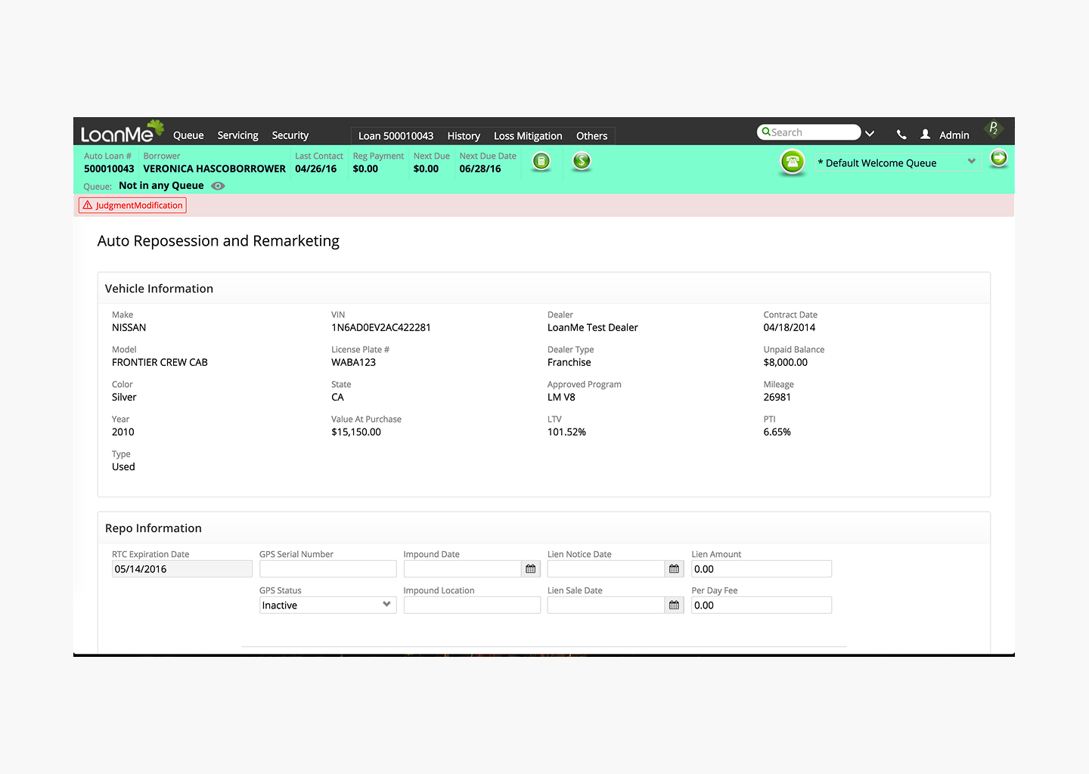Open the Loss Mitigation tab

[528, 136]
